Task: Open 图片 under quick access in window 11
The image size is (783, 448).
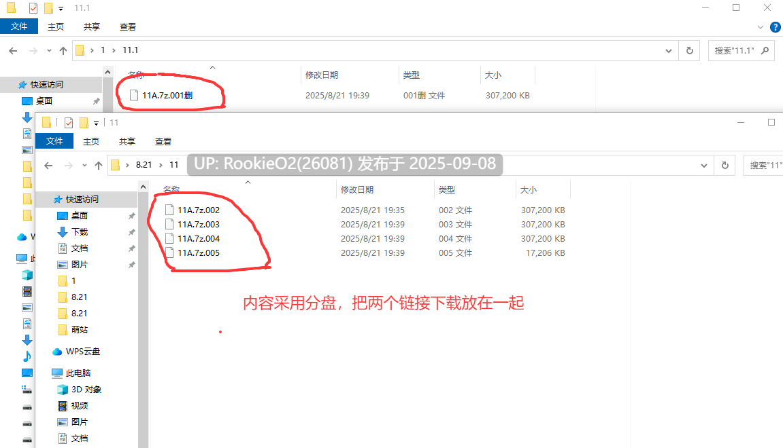Action: [x=80, y=264]
